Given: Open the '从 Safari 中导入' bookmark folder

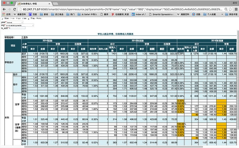Looking at the screenshot, I should click(87, 14).
